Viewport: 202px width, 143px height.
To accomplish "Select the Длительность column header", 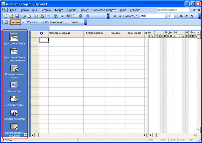I will coord(94,34).
